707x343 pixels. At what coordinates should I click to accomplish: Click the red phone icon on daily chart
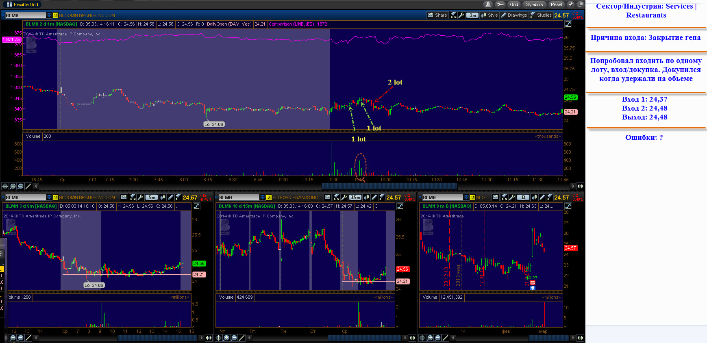(x=533, y=283)
